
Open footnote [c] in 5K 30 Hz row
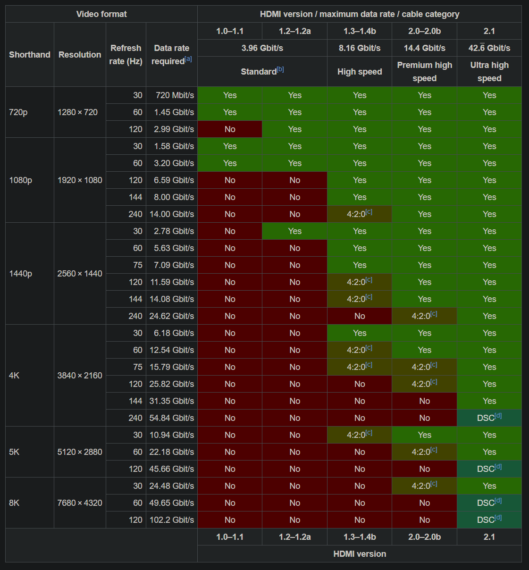[369, 433]
